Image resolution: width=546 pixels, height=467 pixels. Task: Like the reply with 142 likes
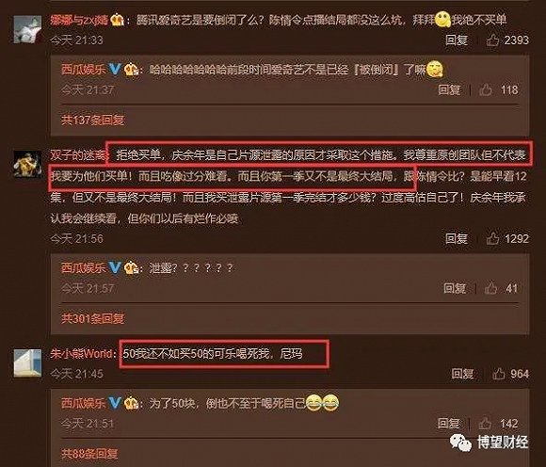485,423
